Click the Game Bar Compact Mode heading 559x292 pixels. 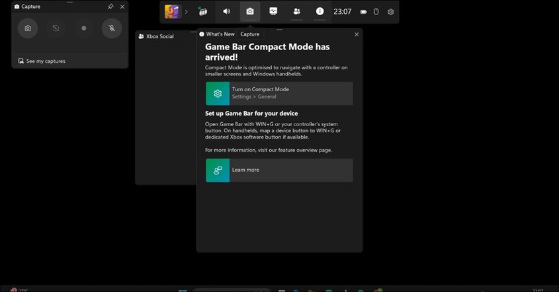(x=267, y=52)
